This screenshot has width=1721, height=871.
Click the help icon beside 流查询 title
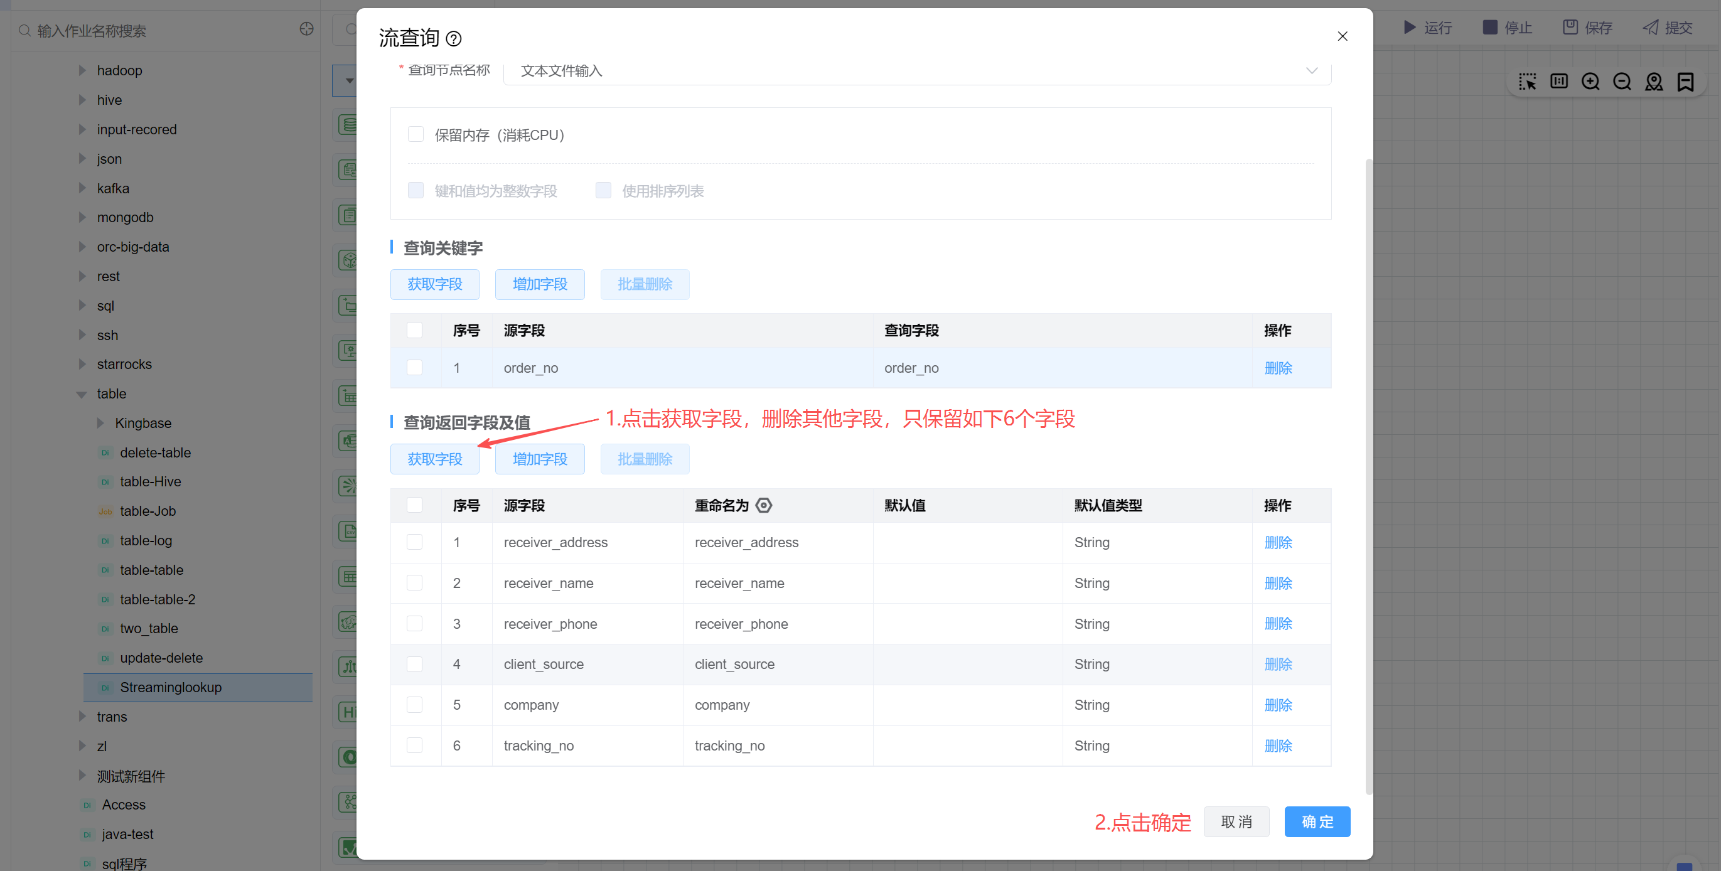click(454, 39)
